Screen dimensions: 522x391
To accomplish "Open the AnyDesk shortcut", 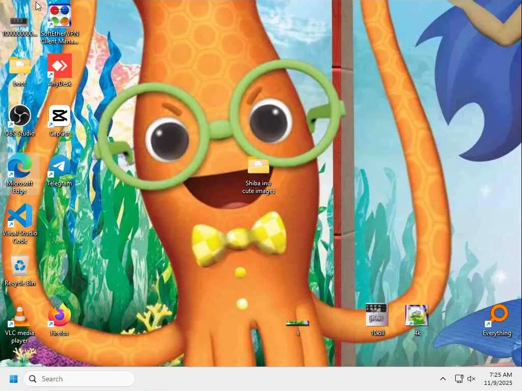I will tap(60, 70).
